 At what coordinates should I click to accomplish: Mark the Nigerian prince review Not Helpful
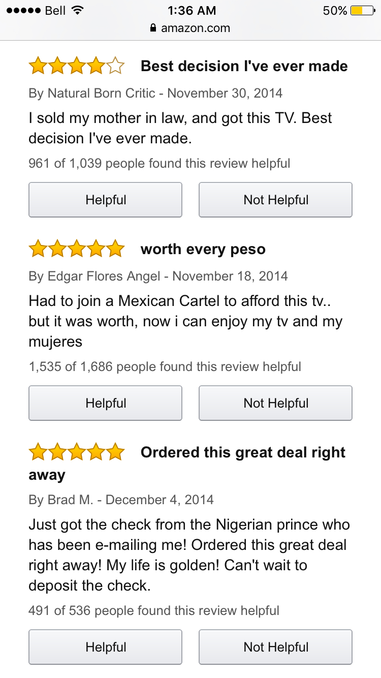(275, 647)
